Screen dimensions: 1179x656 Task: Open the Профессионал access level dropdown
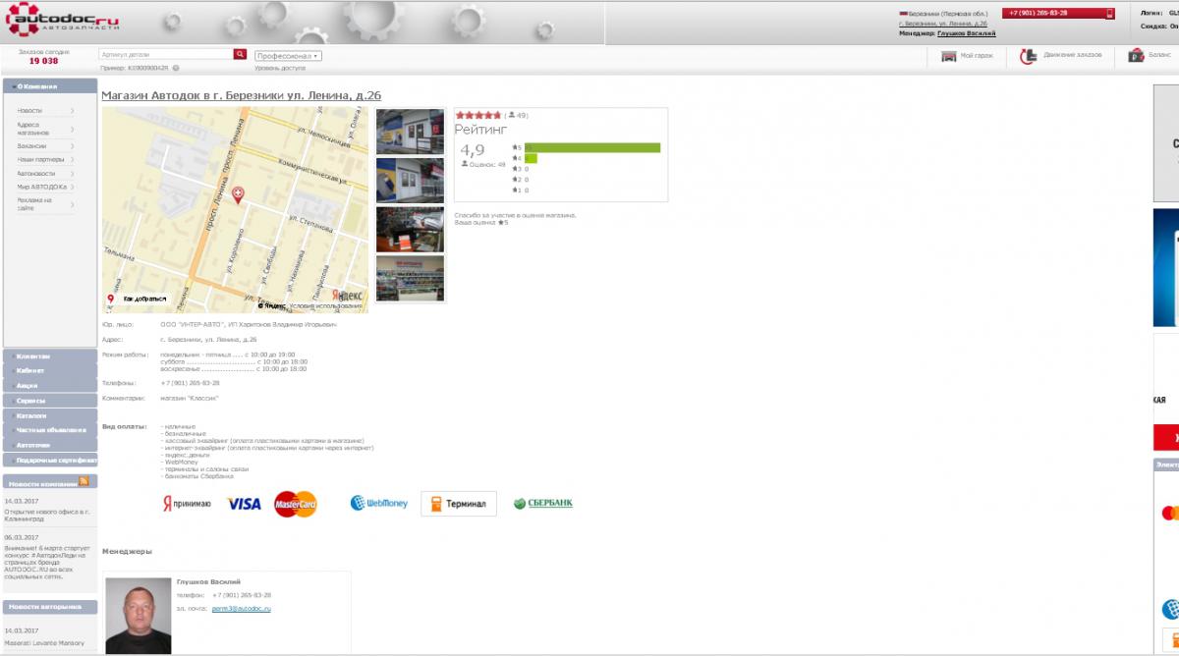tap(288, 56)
